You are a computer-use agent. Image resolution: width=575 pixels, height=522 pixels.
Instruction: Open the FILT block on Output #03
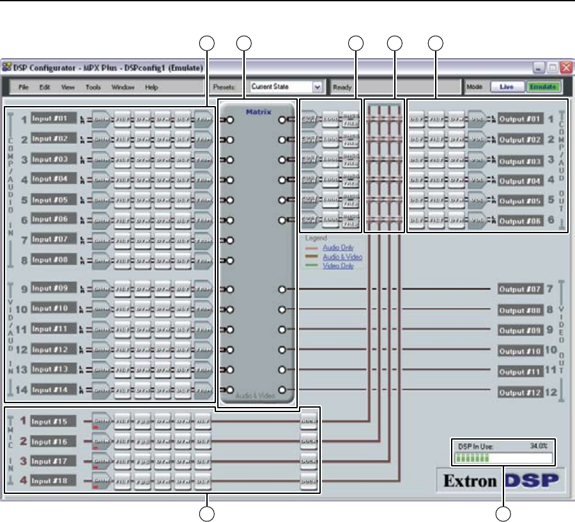tap(436, 160)
